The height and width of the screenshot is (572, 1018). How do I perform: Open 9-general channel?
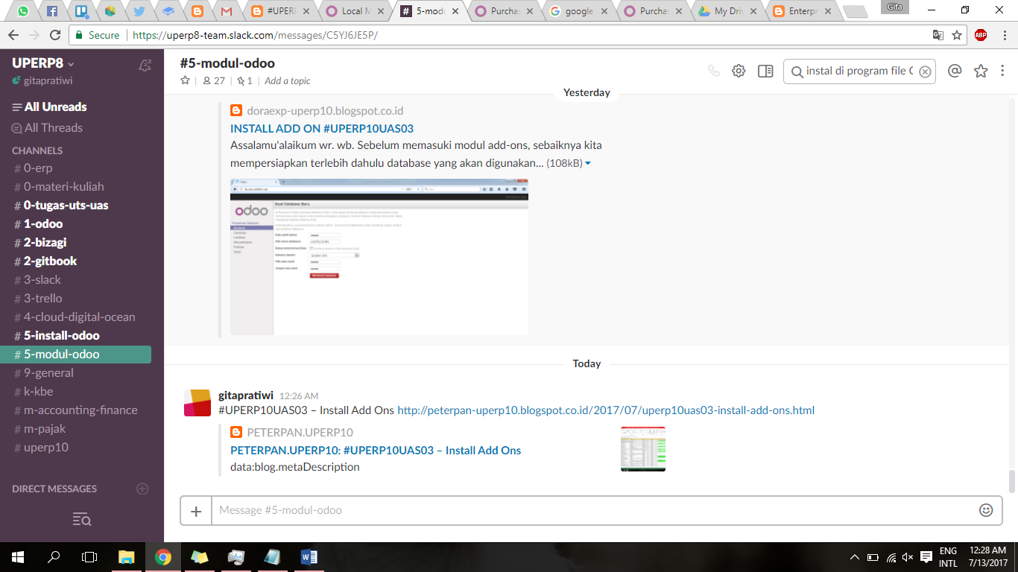(44, 373)
